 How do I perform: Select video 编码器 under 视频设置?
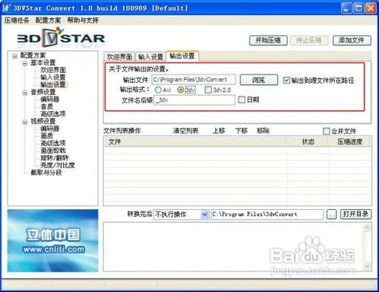click(x=50, y=129)
